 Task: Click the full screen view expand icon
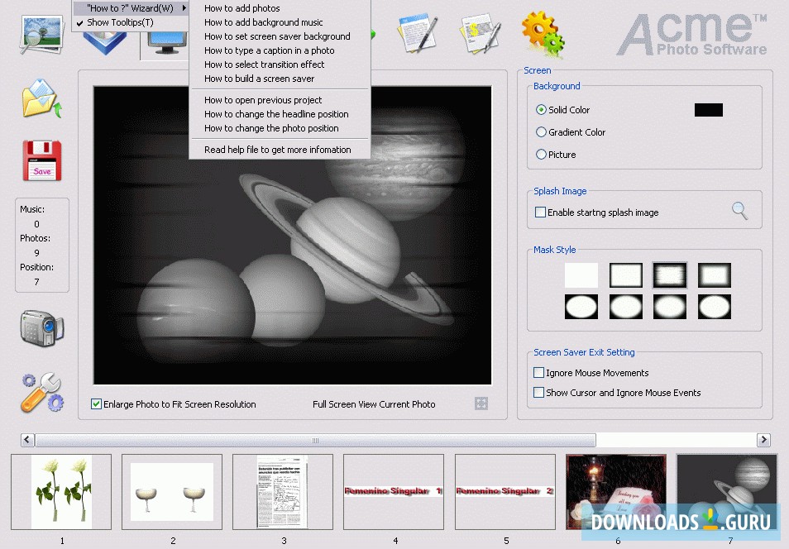click(481, 403)
